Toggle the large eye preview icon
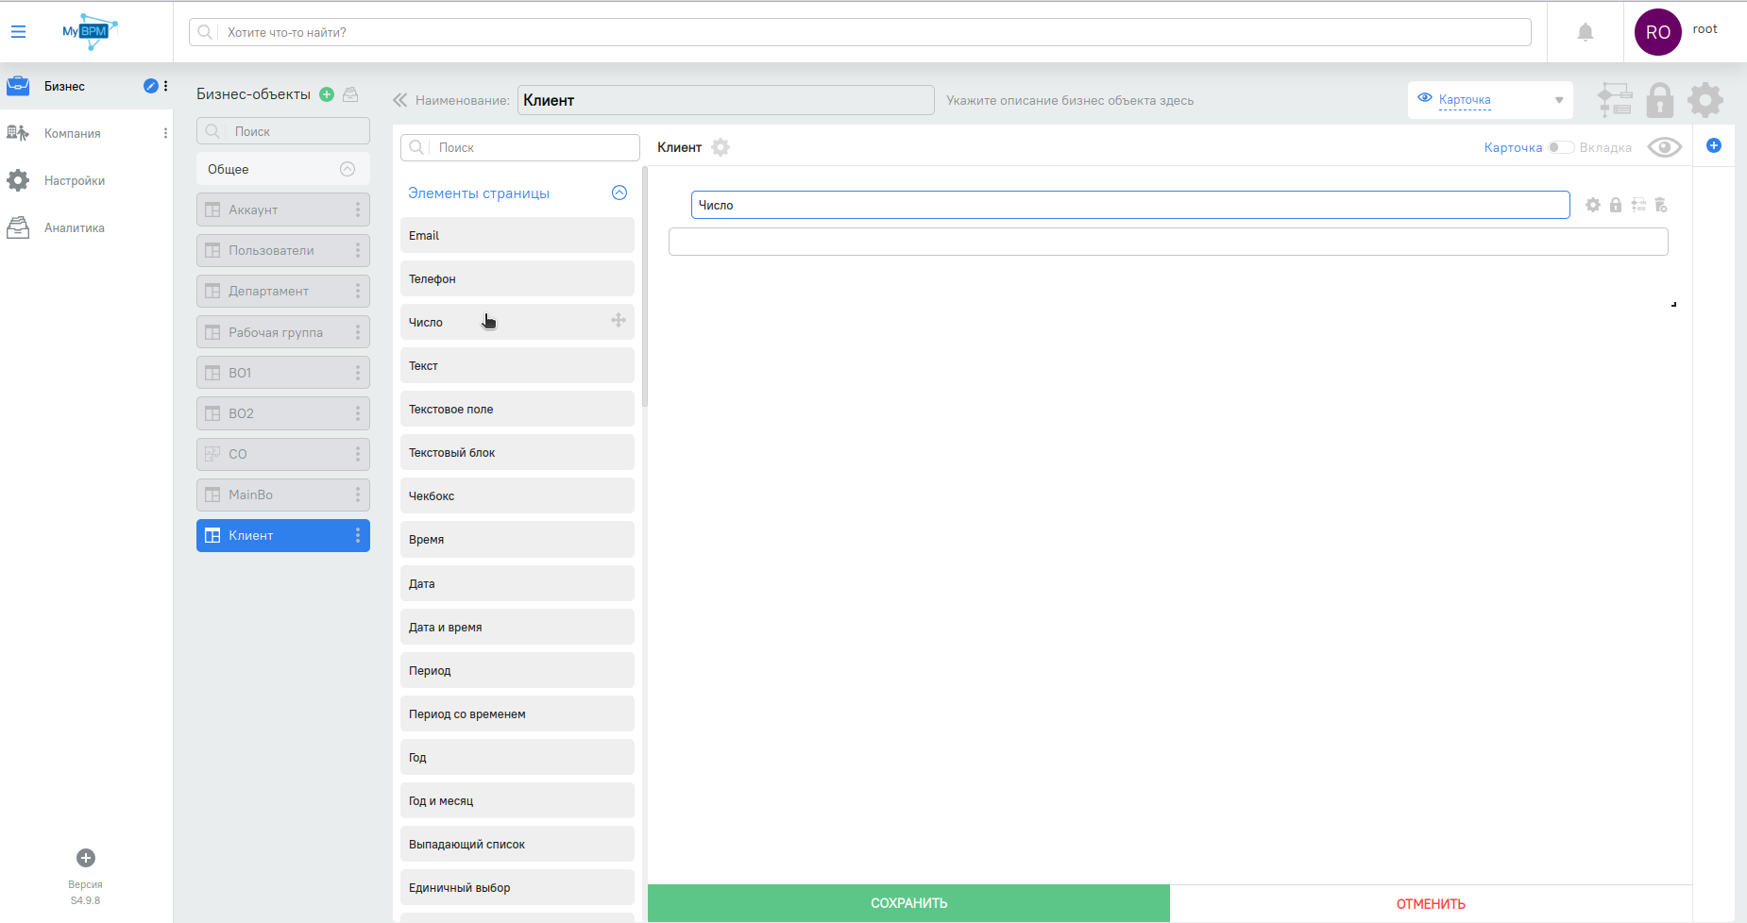The width and height of the screenshot is (1747, 923). pyautogui.click(x=1665, y=147)
